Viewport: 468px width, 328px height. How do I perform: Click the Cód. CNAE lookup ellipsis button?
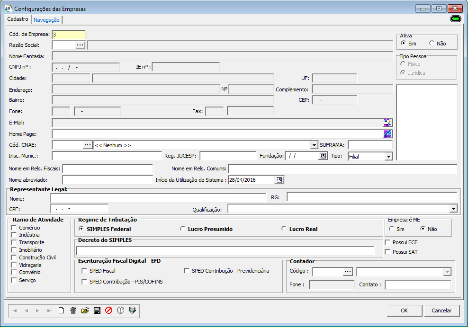(x=88, y=145)
